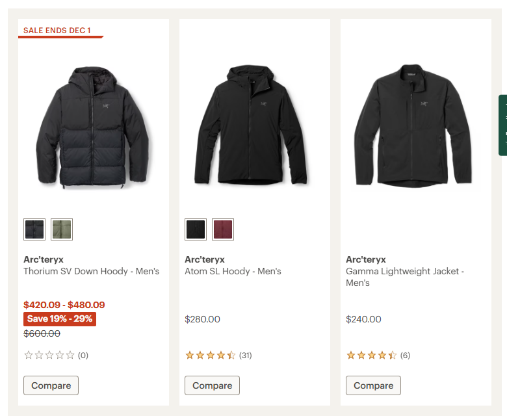
Task: View star rating for Atom SL Hoody
Action: tap(211, 356)
